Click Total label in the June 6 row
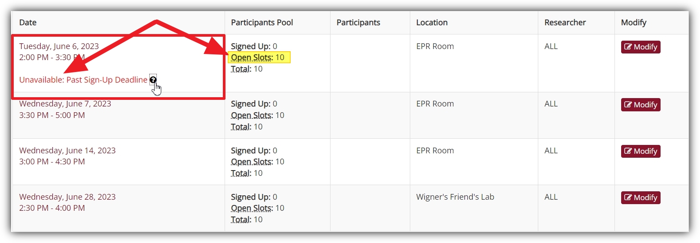 (241, 69)
